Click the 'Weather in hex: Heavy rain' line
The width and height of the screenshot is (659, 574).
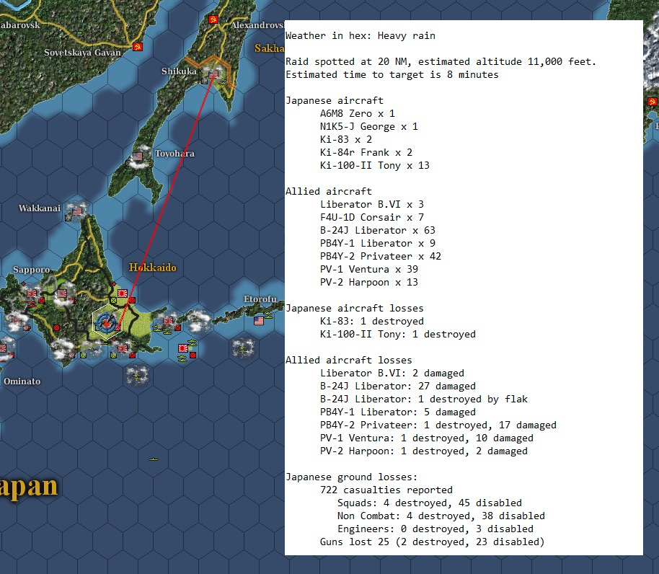coord(361,36)
